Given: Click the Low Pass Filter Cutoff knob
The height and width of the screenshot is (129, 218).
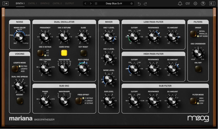Looking at the screenshot, I should 134,37.
